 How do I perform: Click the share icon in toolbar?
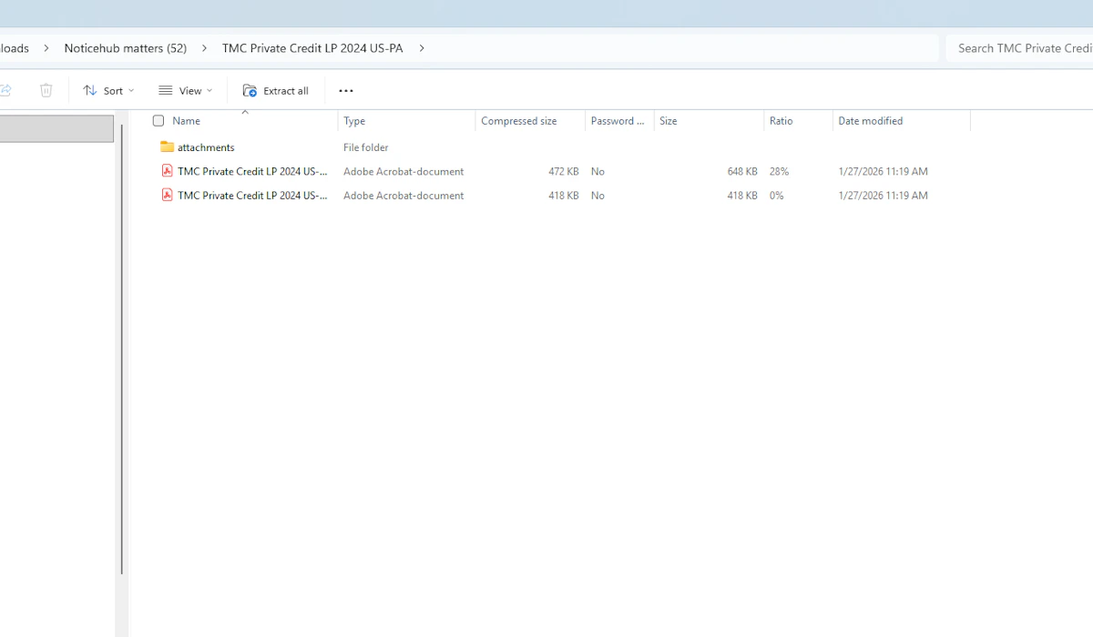[x=5, y=90]
